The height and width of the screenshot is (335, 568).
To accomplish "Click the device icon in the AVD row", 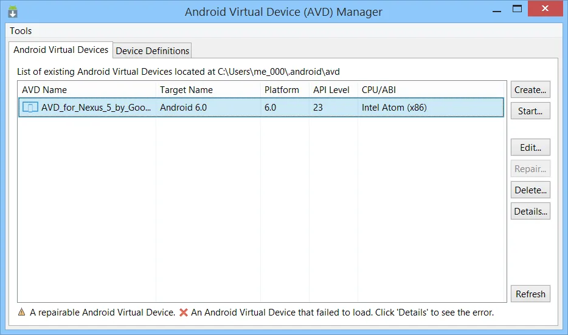I will pos(30,108).
